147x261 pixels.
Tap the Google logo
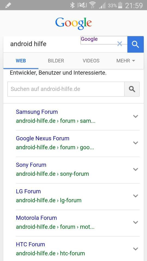(x=73, y=23)
